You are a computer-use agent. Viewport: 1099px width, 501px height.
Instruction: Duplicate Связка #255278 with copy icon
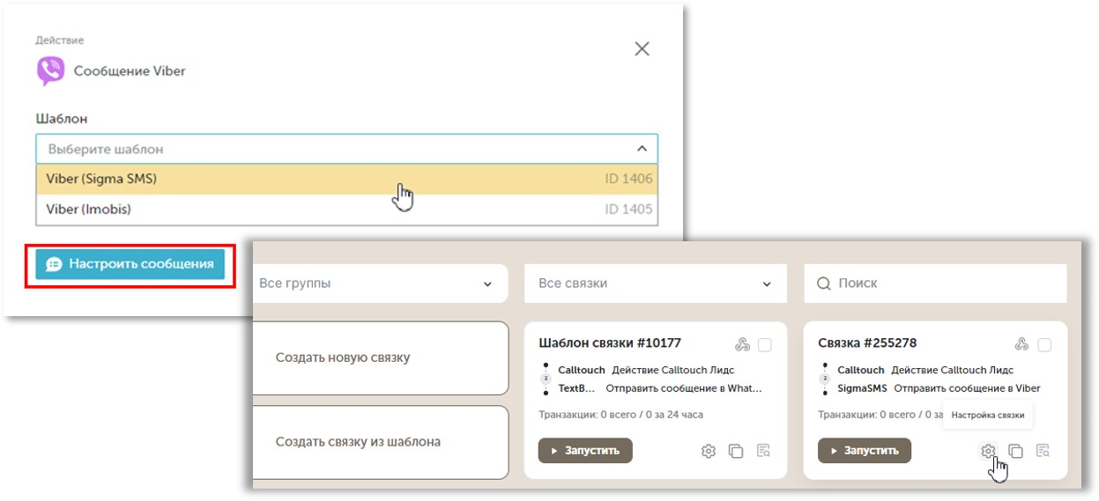[x=1015, y=451]
